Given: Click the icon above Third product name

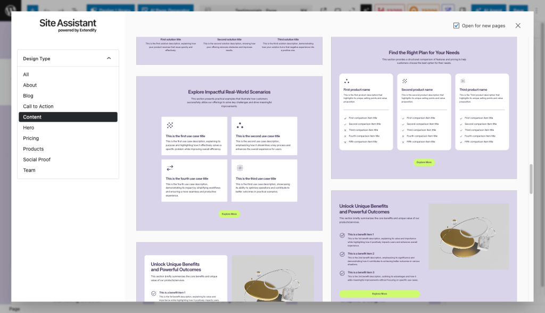Looking at the screenshot, I should (x=463, y=81).
